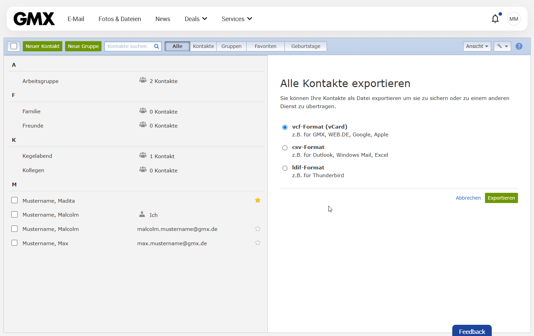Image resolution: width=534 pixels, height=336 pixels.
Task: Open the notifications bell
Action: tap(496, 19)
